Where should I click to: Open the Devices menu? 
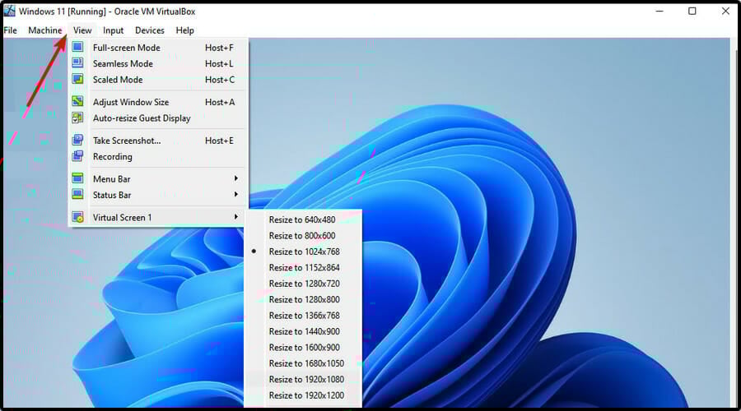click(x=149, y=30)
